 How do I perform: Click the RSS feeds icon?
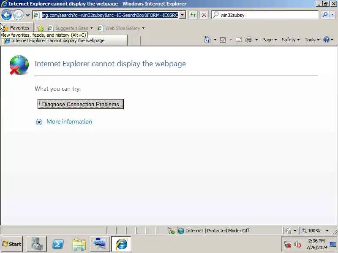(223, 40)
